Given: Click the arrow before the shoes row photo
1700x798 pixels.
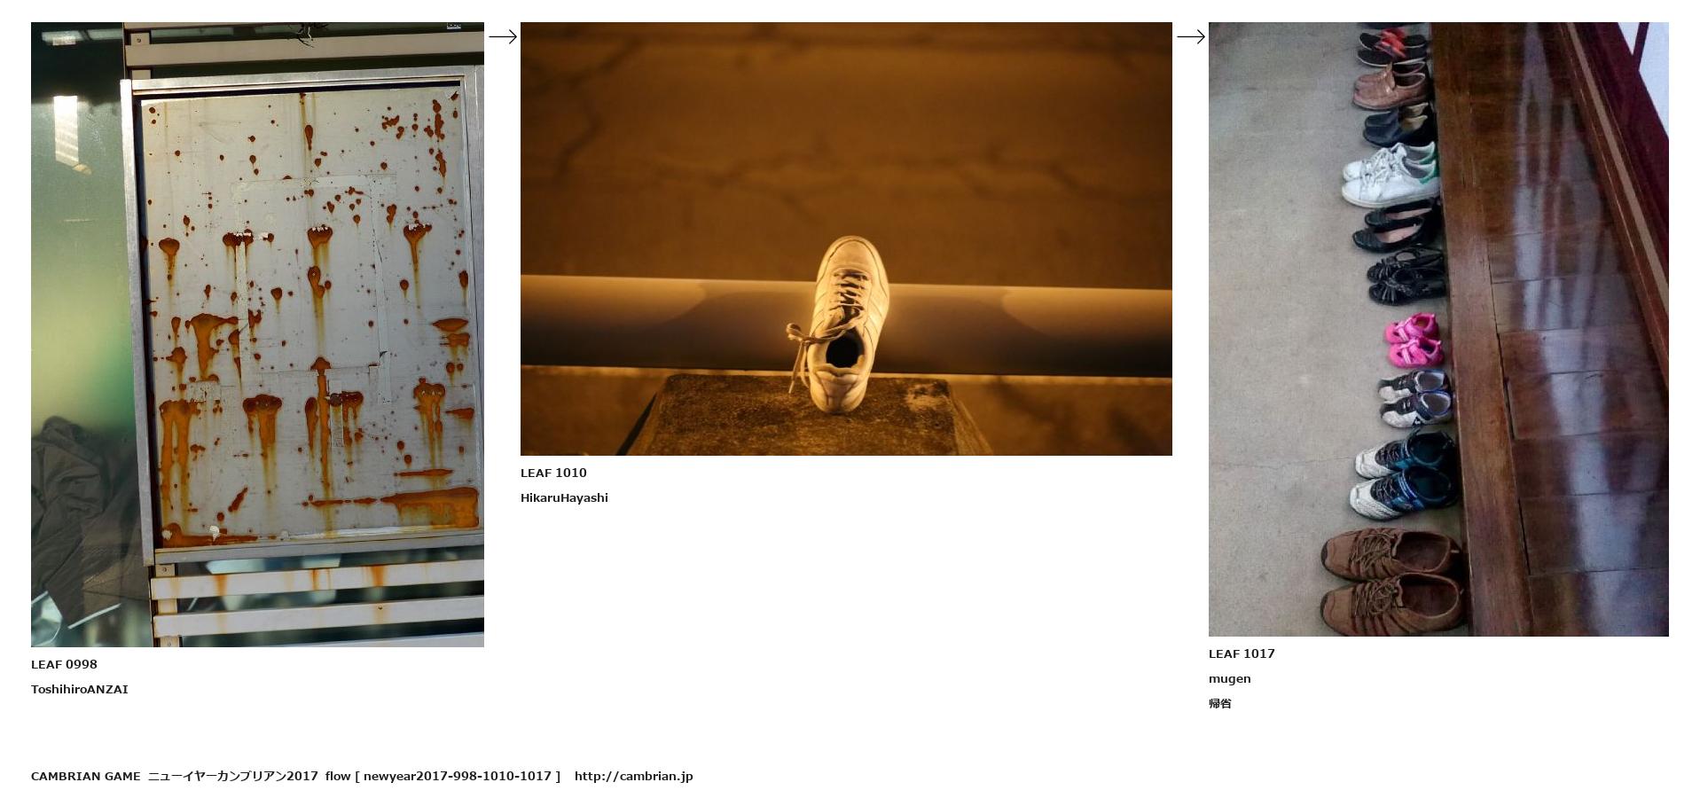Looking at the screenshot, I should point(1190,37).
